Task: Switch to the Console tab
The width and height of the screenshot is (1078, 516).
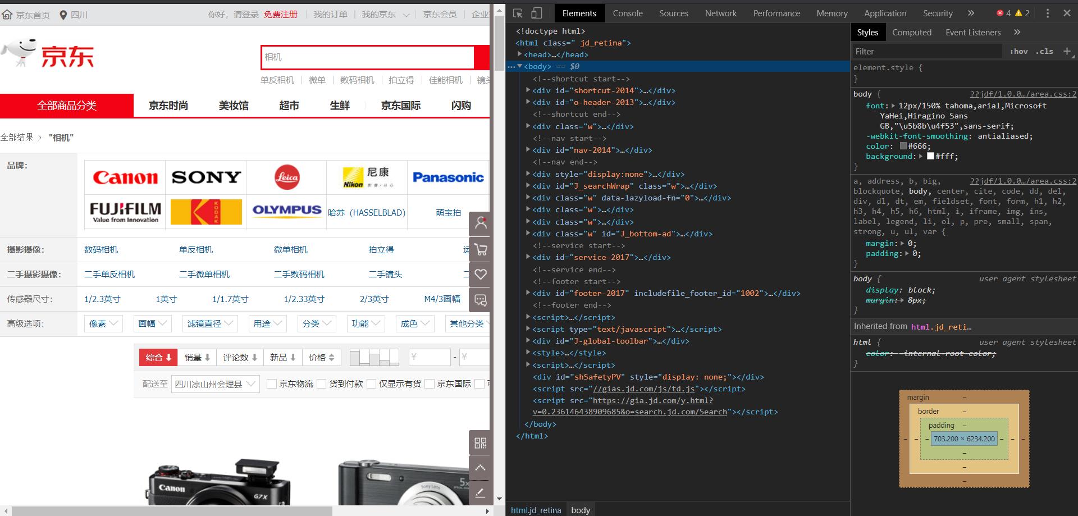Action: click(x=628, y=13)
